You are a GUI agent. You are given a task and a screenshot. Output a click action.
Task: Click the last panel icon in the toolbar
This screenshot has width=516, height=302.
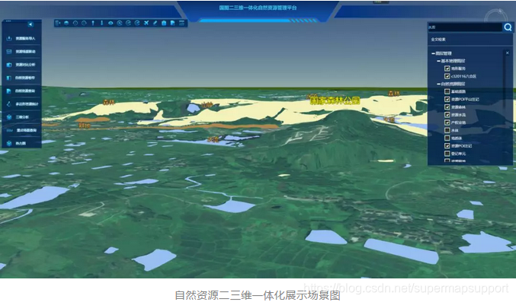(181, 23)
